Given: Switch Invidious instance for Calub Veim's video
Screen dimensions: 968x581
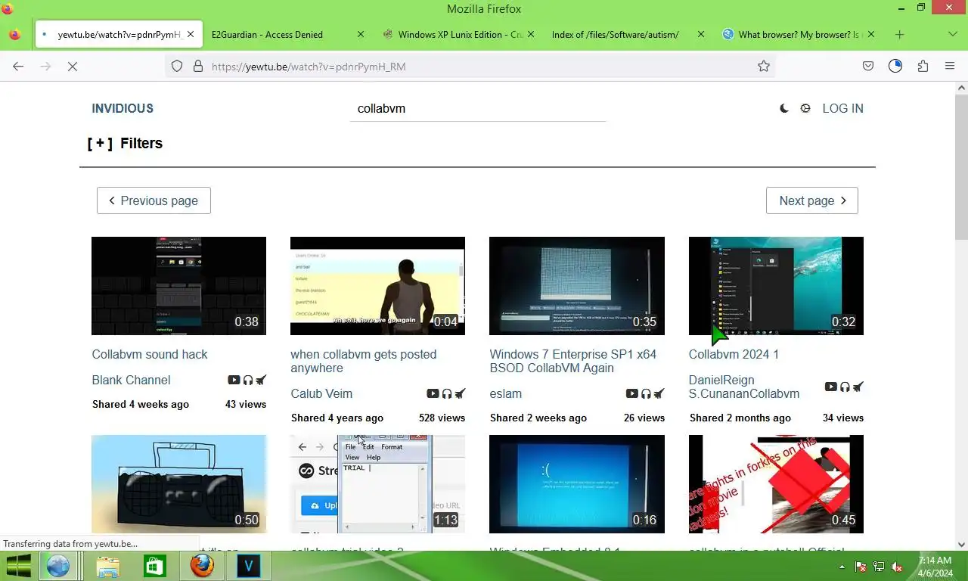Looking at the screenshot, I should [x=460, y=393].
